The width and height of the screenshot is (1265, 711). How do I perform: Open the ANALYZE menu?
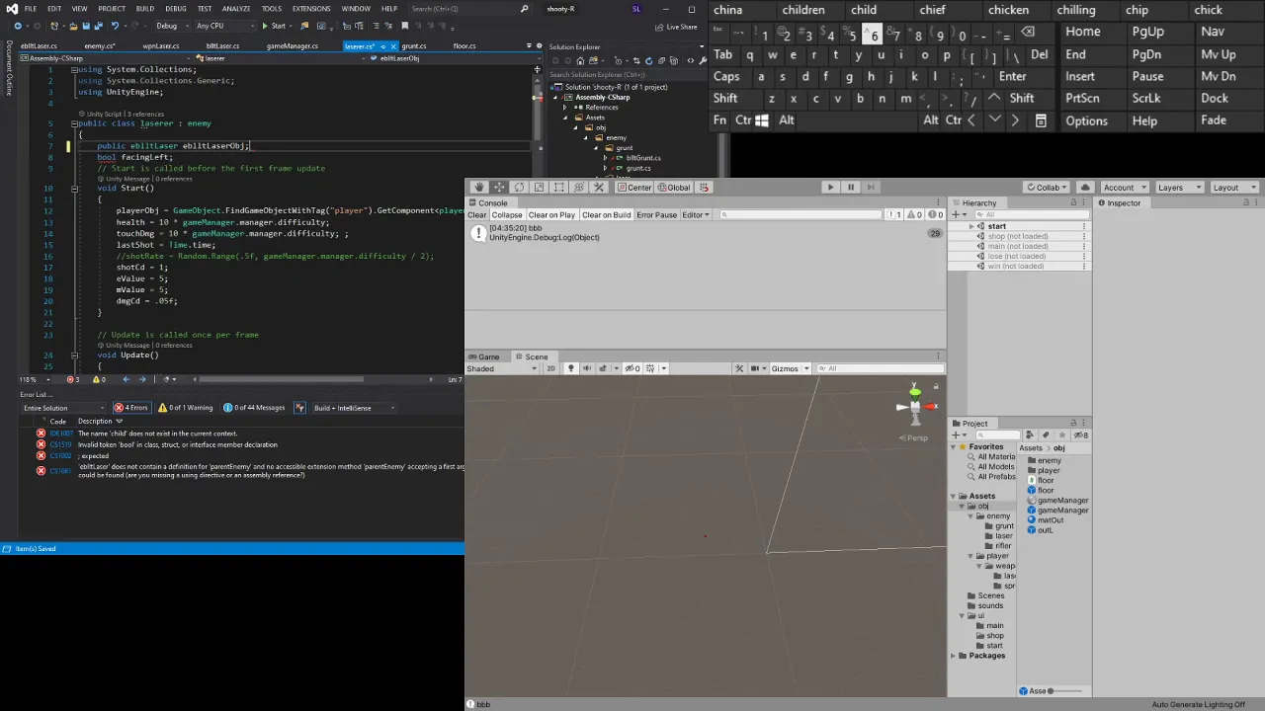[x=236, y=8]
